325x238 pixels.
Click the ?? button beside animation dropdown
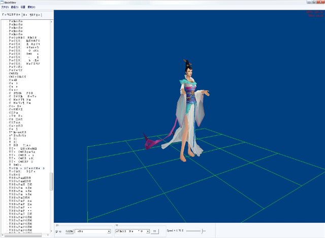point(154,231)
